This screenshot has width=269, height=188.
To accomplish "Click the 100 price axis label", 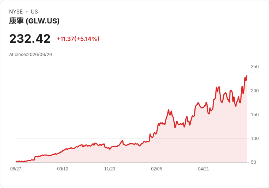I will 255,139.
